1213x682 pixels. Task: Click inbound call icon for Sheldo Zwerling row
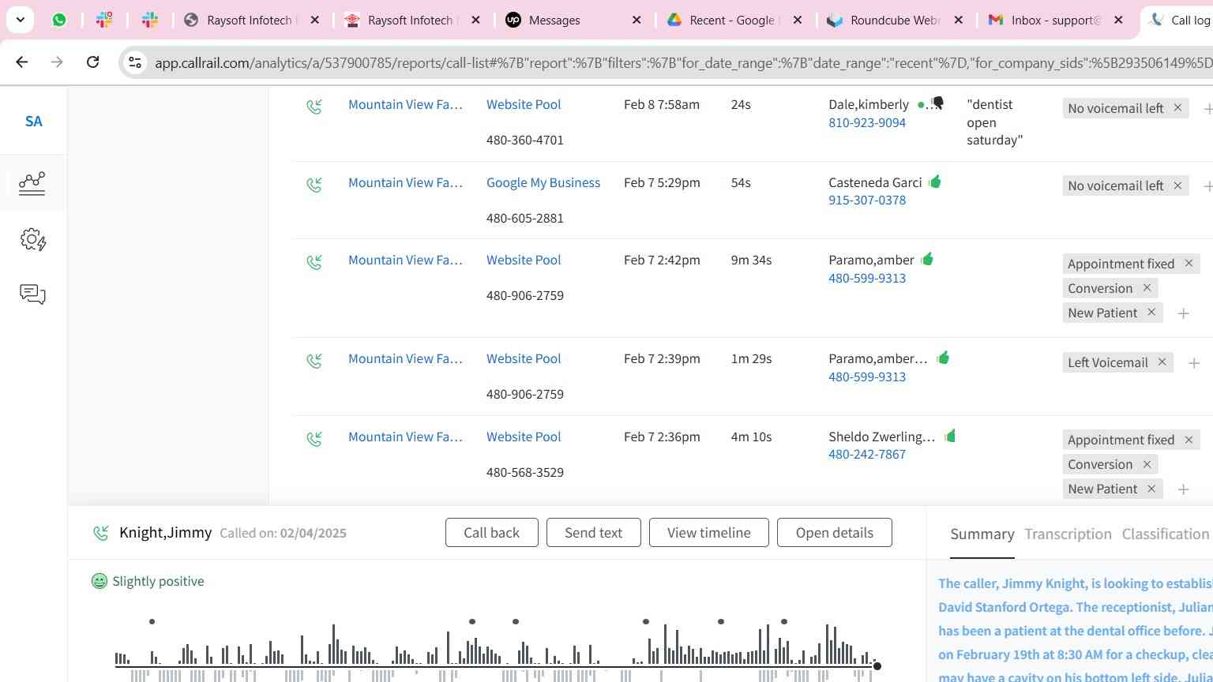[x=314, y=439]
